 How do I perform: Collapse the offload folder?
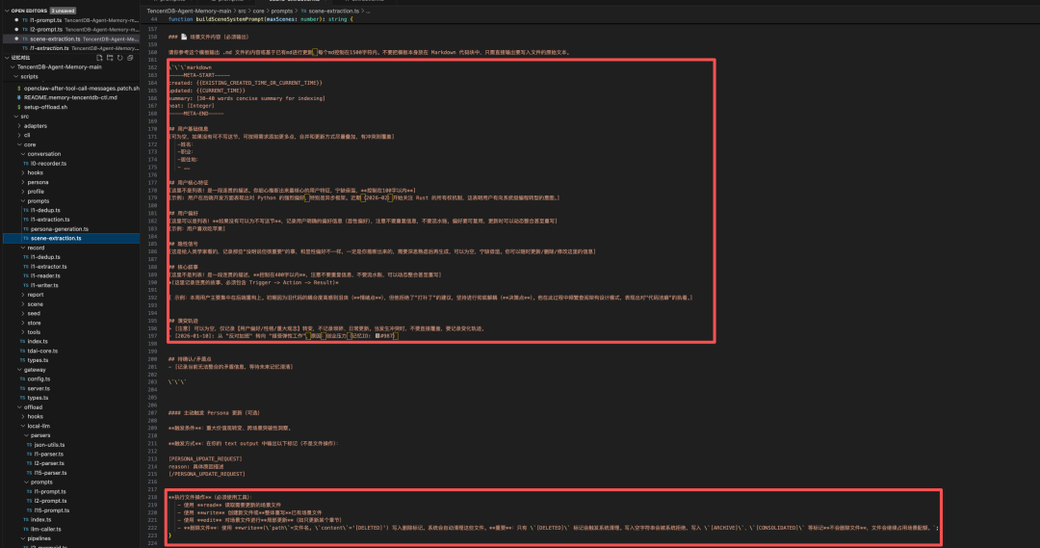19,407
